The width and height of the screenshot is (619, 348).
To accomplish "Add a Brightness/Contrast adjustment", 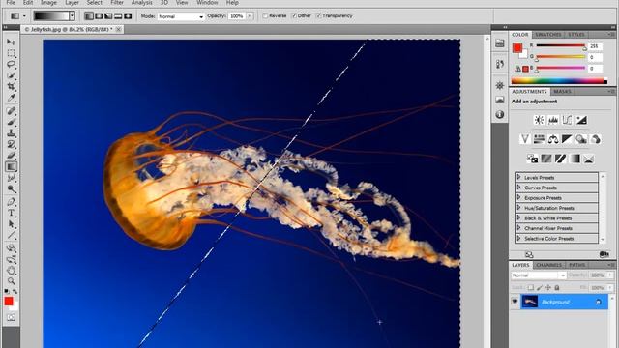I will tap(539, 120).
